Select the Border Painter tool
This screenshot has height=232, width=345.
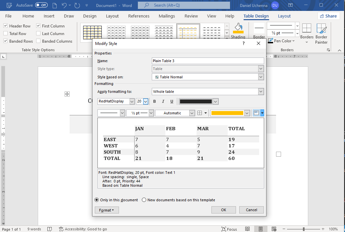[x=321, y=33]
